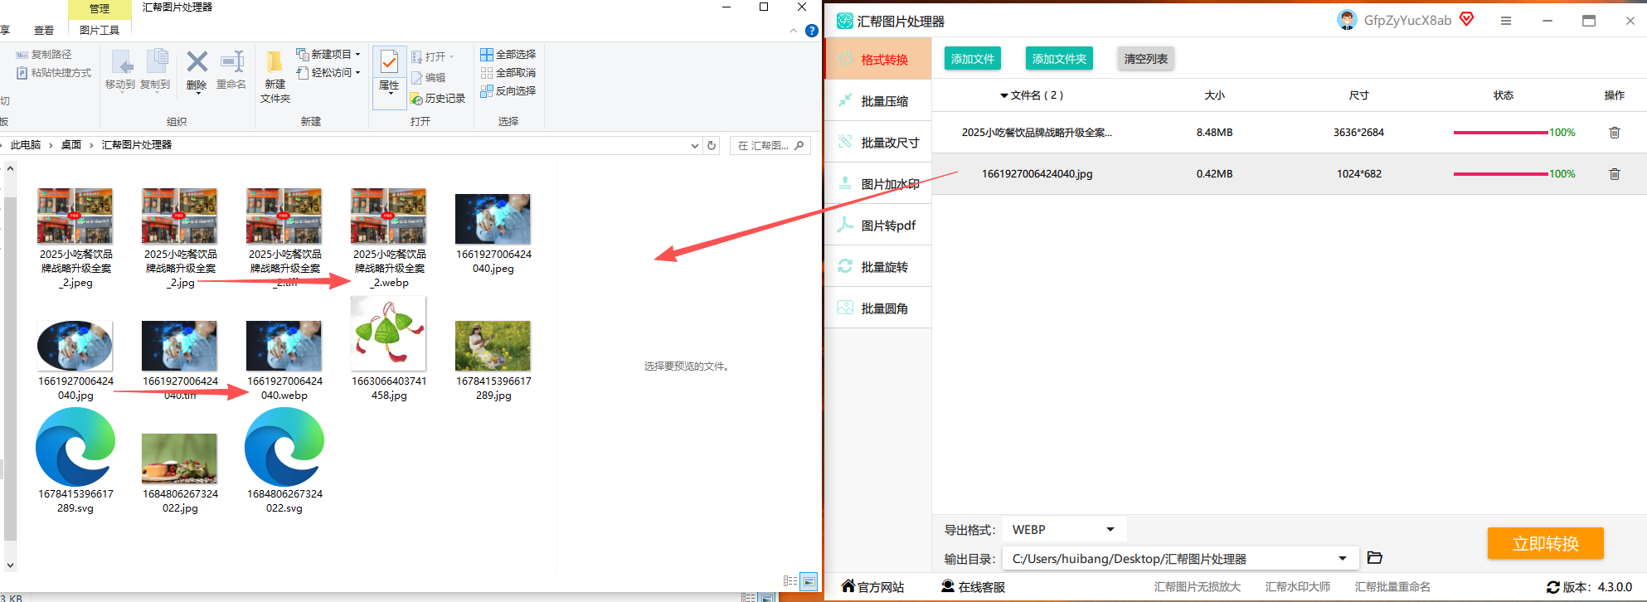Click the red VIP diamond icon
This screenshot has width=1647, height=602.
(x=1466, y=19)
